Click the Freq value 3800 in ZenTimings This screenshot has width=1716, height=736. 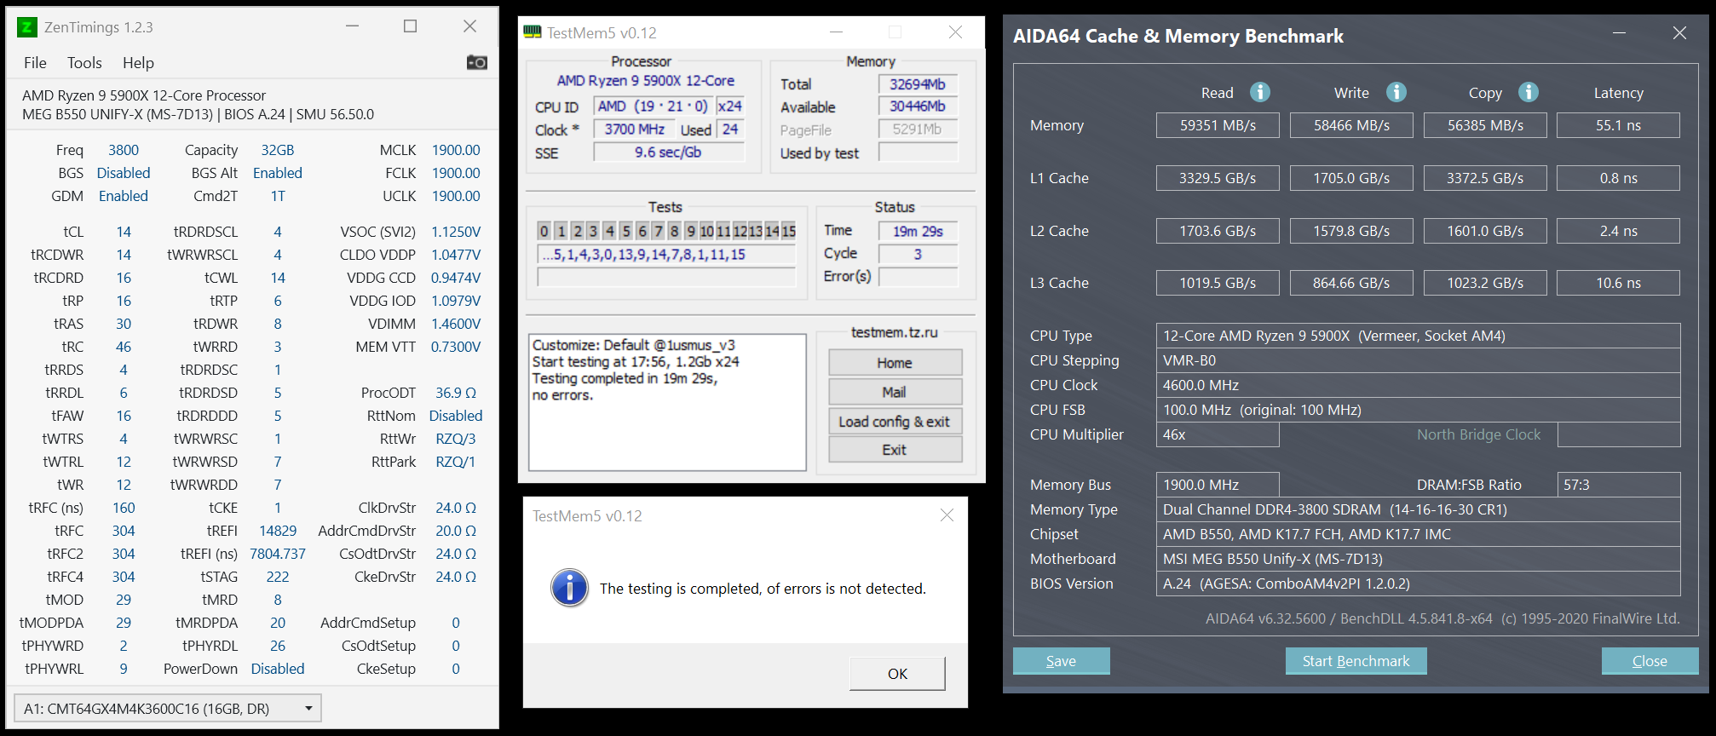tap(124, 150)
